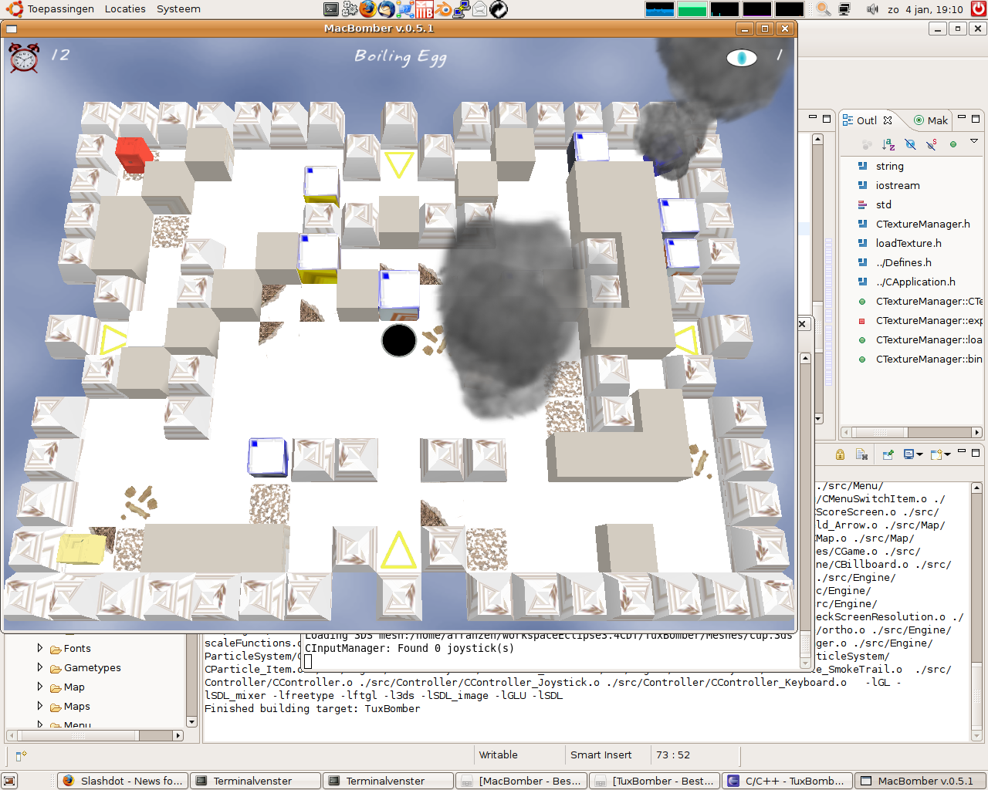Select the CTextureManager::exp member in Outline
The width and height of the screenshot is (988, 790).
point(929,320)
